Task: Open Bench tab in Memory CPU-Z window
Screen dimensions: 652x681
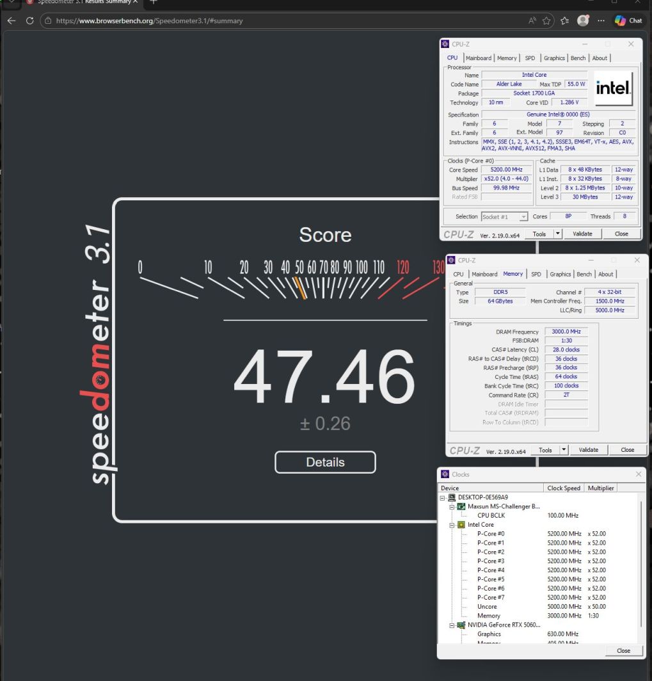Action: (584, 274)
